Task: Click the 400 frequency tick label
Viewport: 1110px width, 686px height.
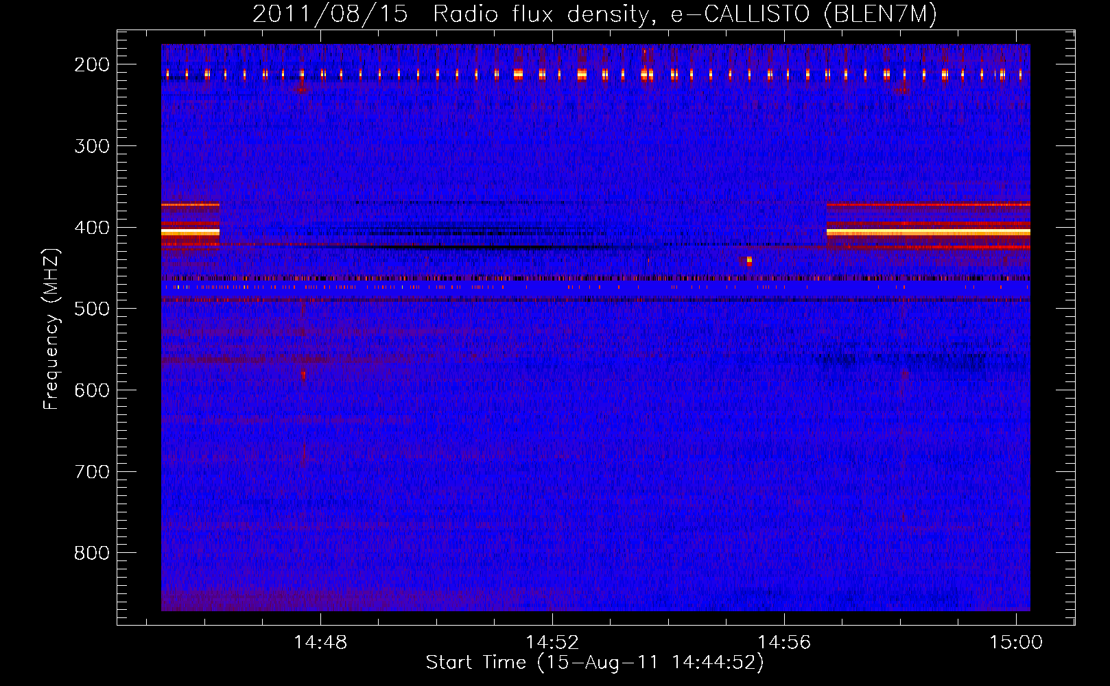Action: [92, 228]
